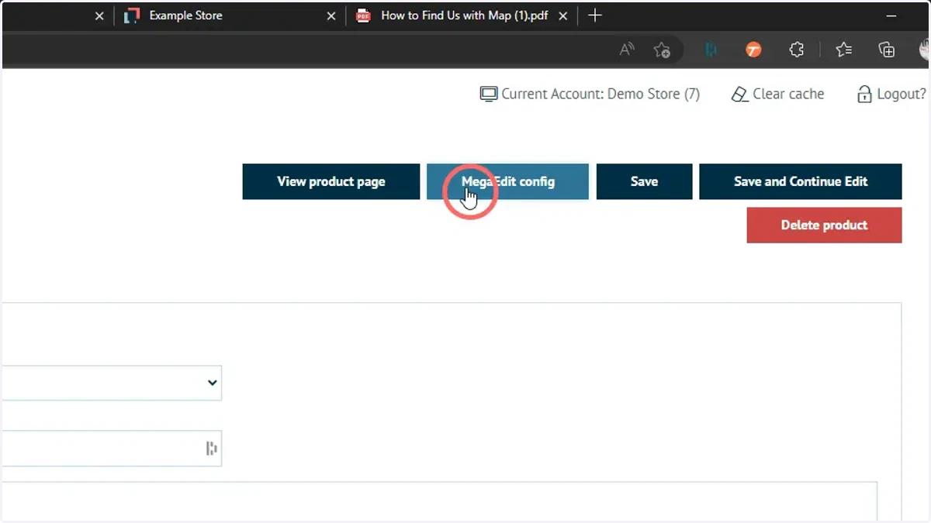Click the Save button
This screenshot has height=523, width=931.
644,181
